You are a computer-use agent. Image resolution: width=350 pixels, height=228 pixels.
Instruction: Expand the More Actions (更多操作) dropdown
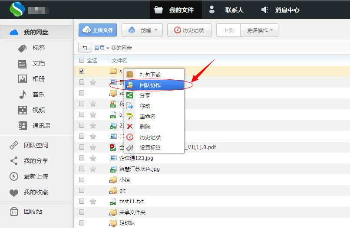[x=259, y=30]
